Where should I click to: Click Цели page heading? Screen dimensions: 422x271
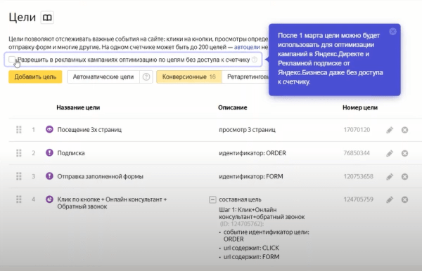(22, 18)
